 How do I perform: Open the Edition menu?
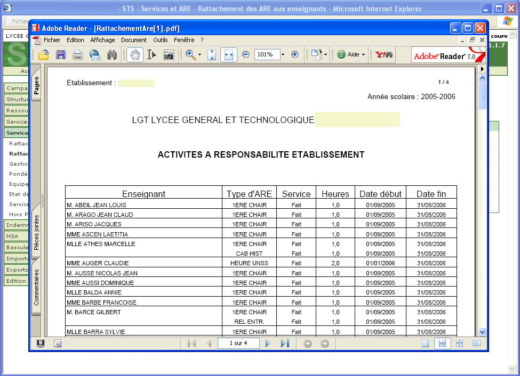75,40
